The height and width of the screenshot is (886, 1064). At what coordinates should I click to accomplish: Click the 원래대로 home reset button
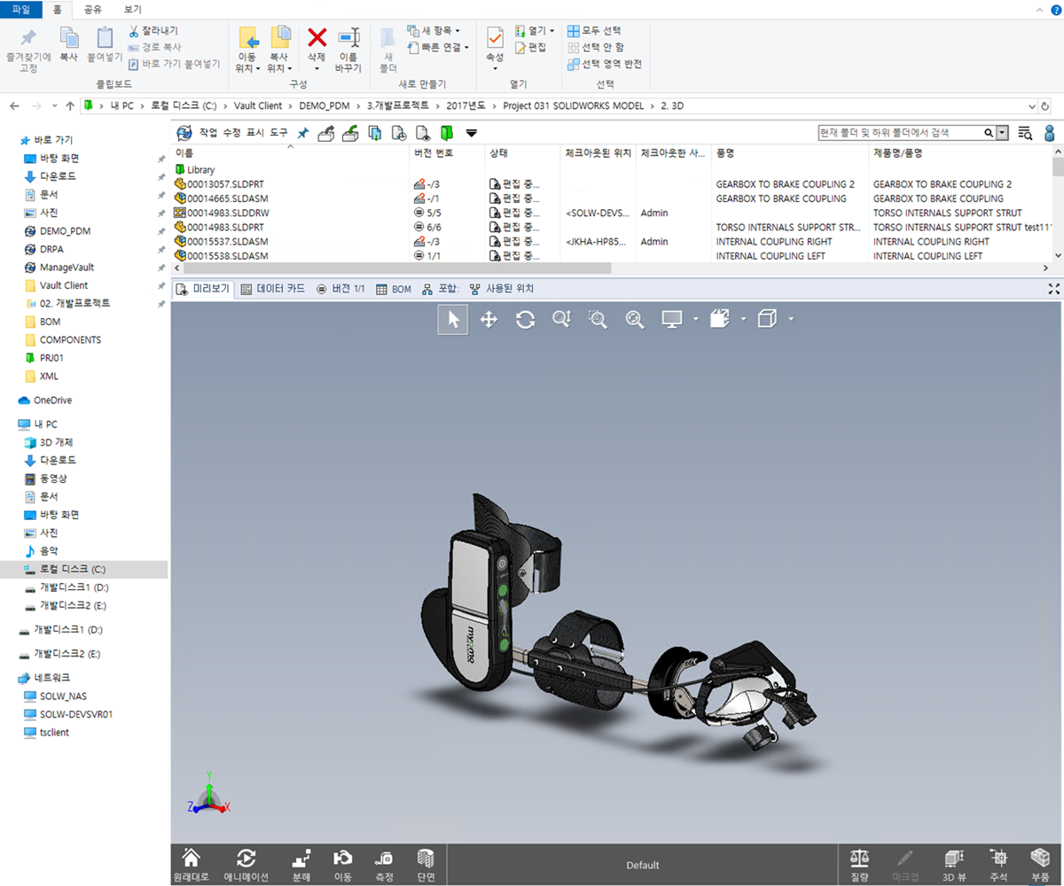coord(191,865)
